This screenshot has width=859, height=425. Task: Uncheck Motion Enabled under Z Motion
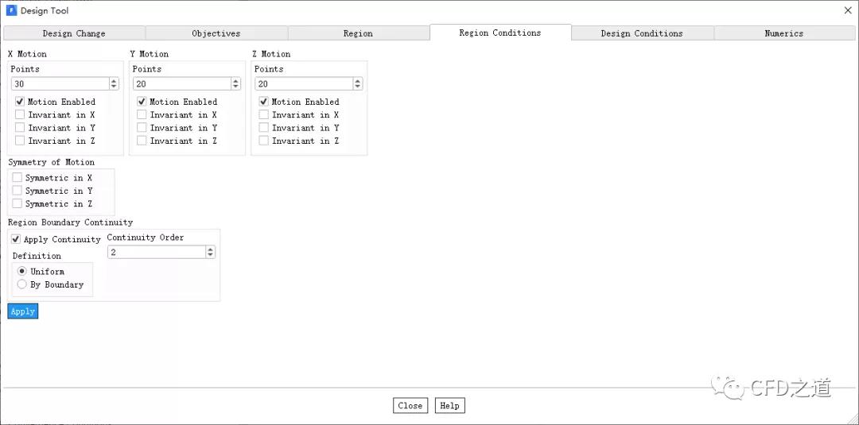click(263, 102)
